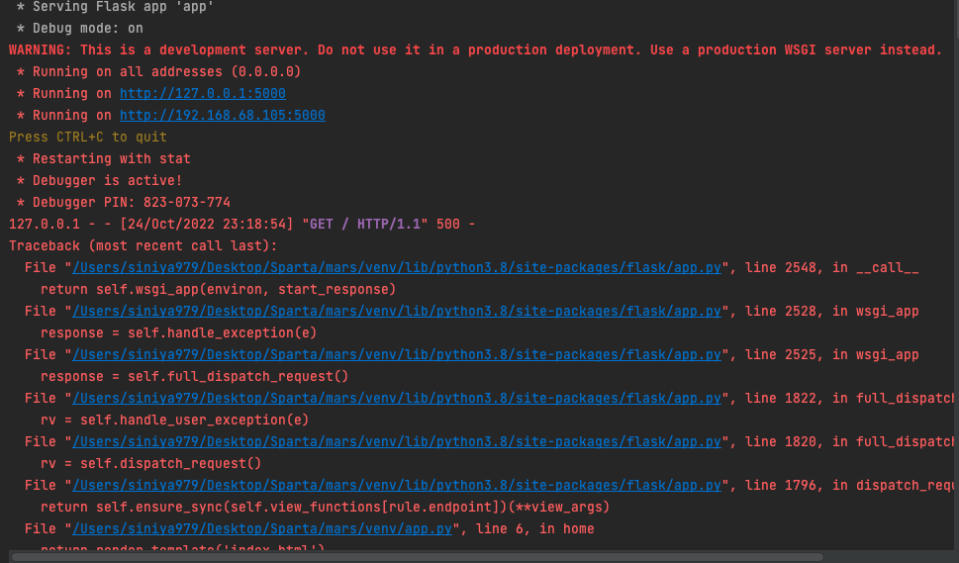Open flask/app.py link for line 2528

pos(397,311)
